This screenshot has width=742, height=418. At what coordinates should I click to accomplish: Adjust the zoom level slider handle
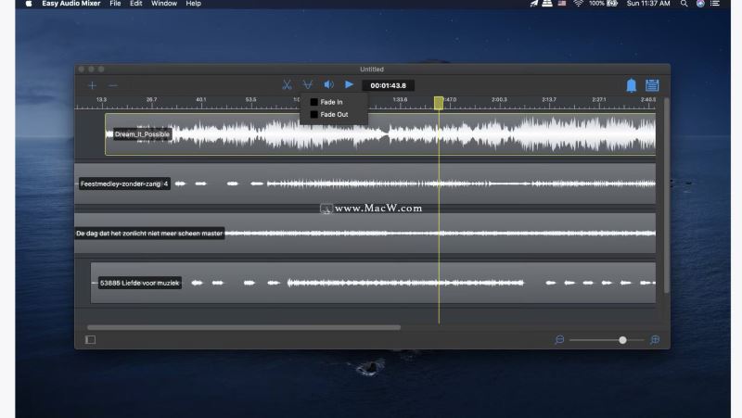pos(622,340)
